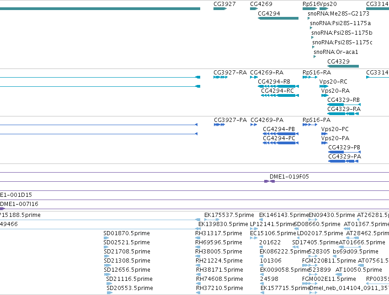The height and width of the screenshot is (295, 389).
Task: Click the Vps20-RA transcript label
Action: coord(336,91)
